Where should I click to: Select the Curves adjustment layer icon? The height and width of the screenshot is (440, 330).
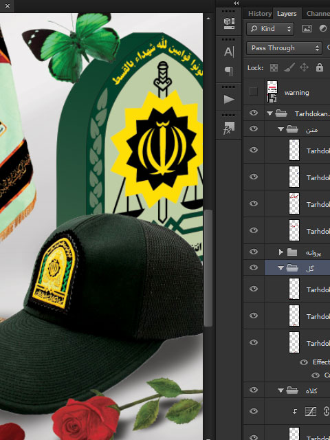coord(311,412)
